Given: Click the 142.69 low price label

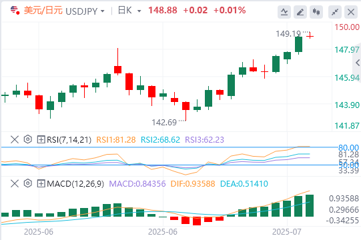Looking at the screenshot, I should 164,123.
